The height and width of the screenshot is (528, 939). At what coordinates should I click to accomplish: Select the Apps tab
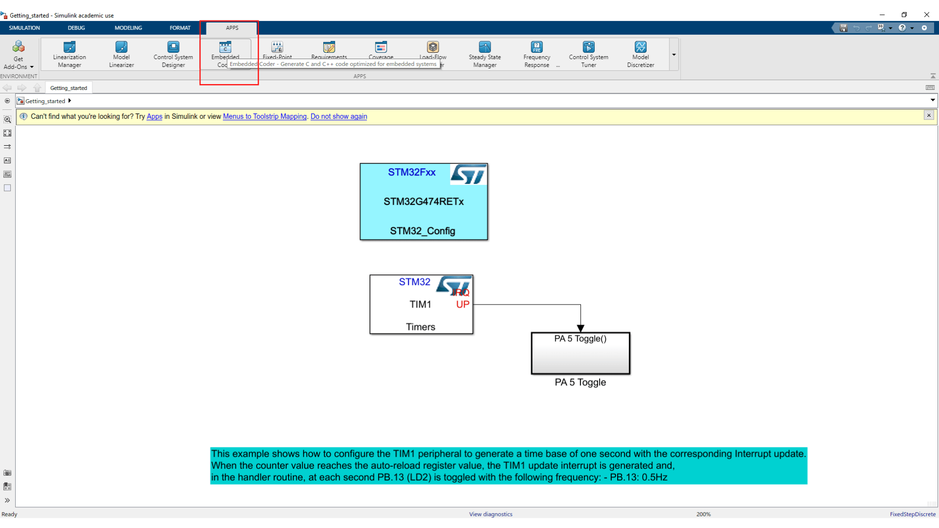tap(232, 28)
